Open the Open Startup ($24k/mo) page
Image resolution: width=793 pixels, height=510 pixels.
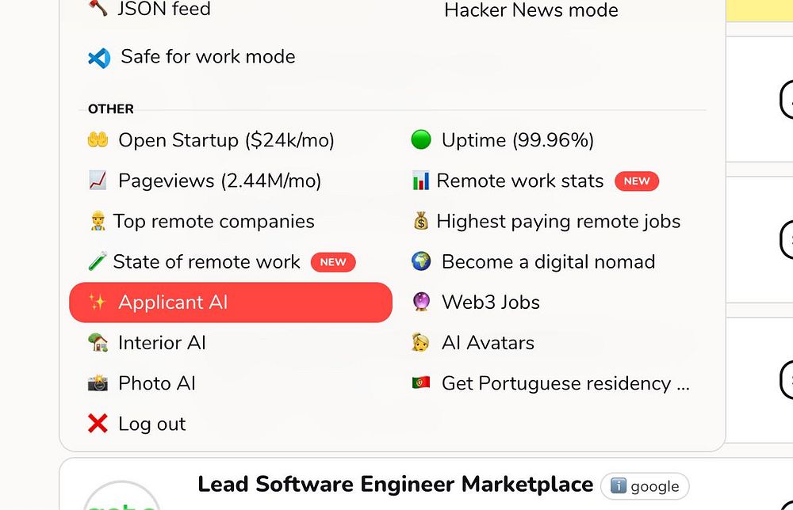click(226, 140)
